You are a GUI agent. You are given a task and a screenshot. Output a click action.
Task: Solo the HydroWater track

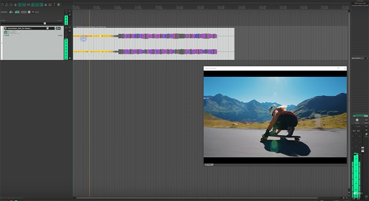point(69,31)
